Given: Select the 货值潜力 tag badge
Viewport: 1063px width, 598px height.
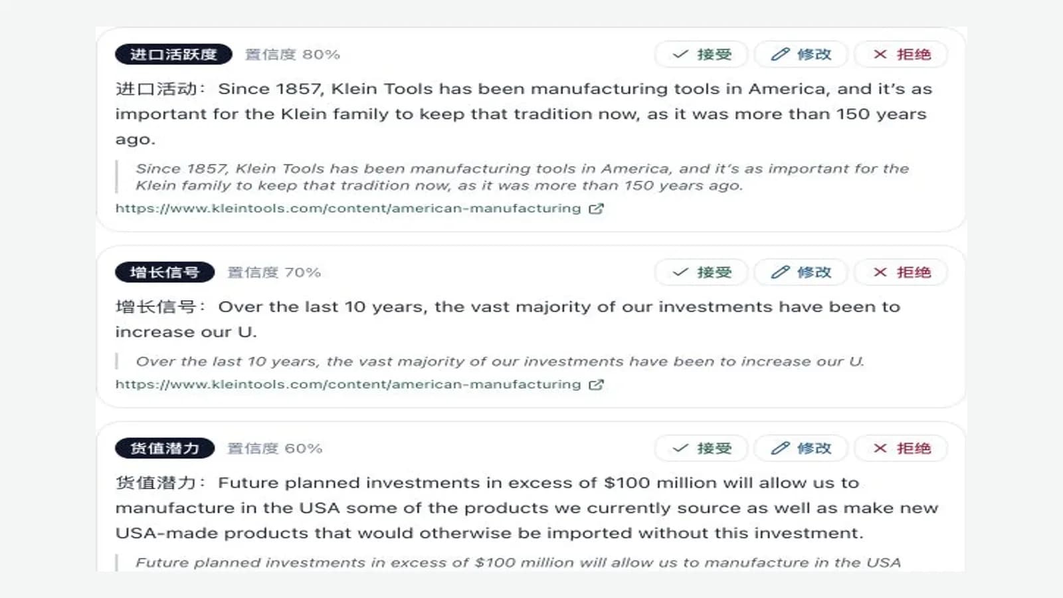Looking at the screenshot, I should pyautogui.click(x=165, y=448).
